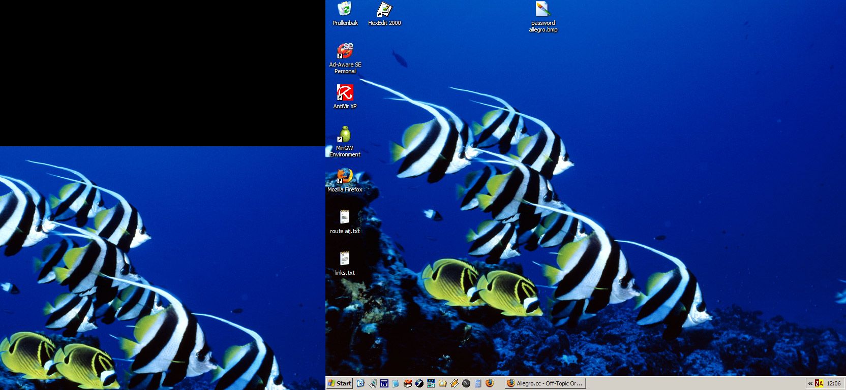
Task: Launch HexEdit 2000 from the desktop
Action: click(x=384, y=10)
